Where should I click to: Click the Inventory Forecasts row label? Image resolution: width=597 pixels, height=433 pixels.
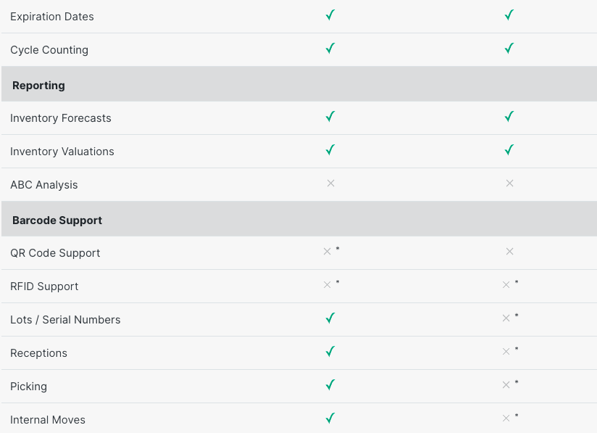click(x=61, y=118)
